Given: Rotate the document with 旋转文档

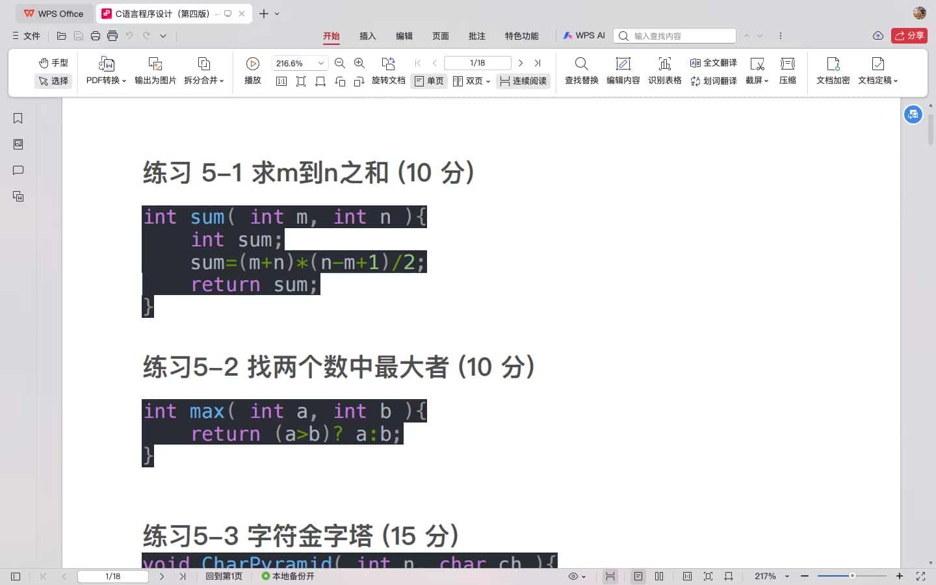Looking at the screenshot, I should point(389,71).
